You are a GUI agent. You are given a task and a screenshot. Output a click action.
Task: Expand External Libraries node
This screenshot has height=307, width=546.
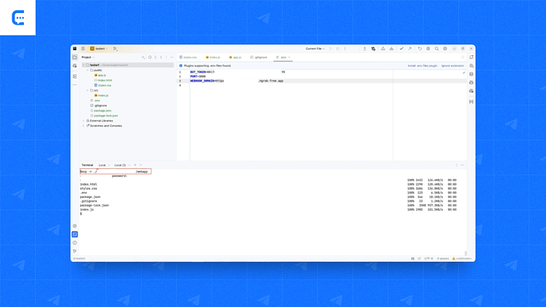pyautogui.click(x=83, y=121)
